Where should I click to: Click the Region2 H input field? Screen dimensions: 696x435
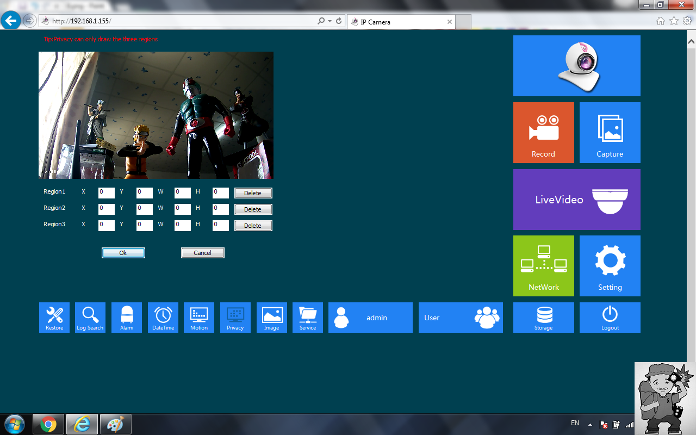[x=221, y=209]
